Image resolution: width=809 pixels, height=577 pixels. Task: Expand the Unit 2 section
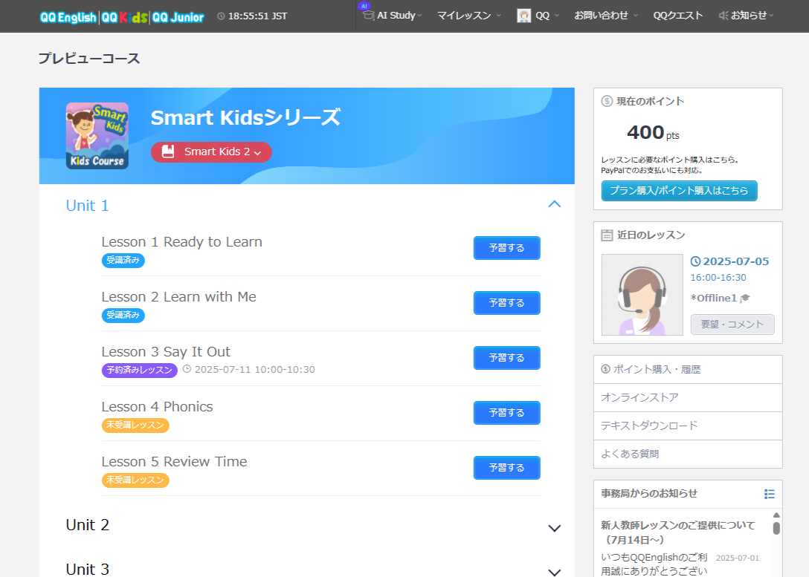[554, 528]
